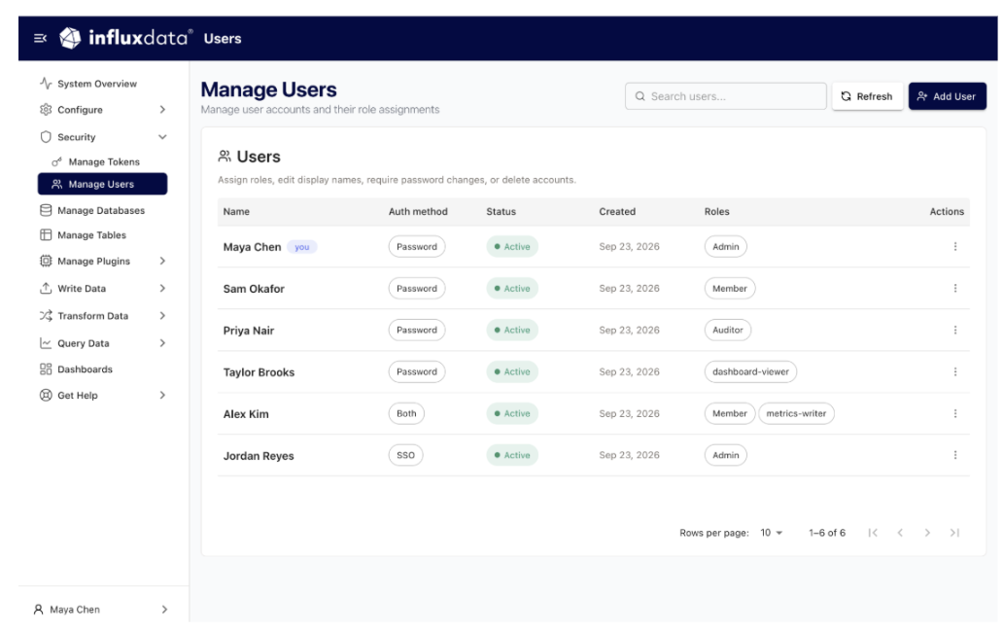This screenshot has height=632, width=1003.
Task: Click the Created column header
Action: click(617, 211)
